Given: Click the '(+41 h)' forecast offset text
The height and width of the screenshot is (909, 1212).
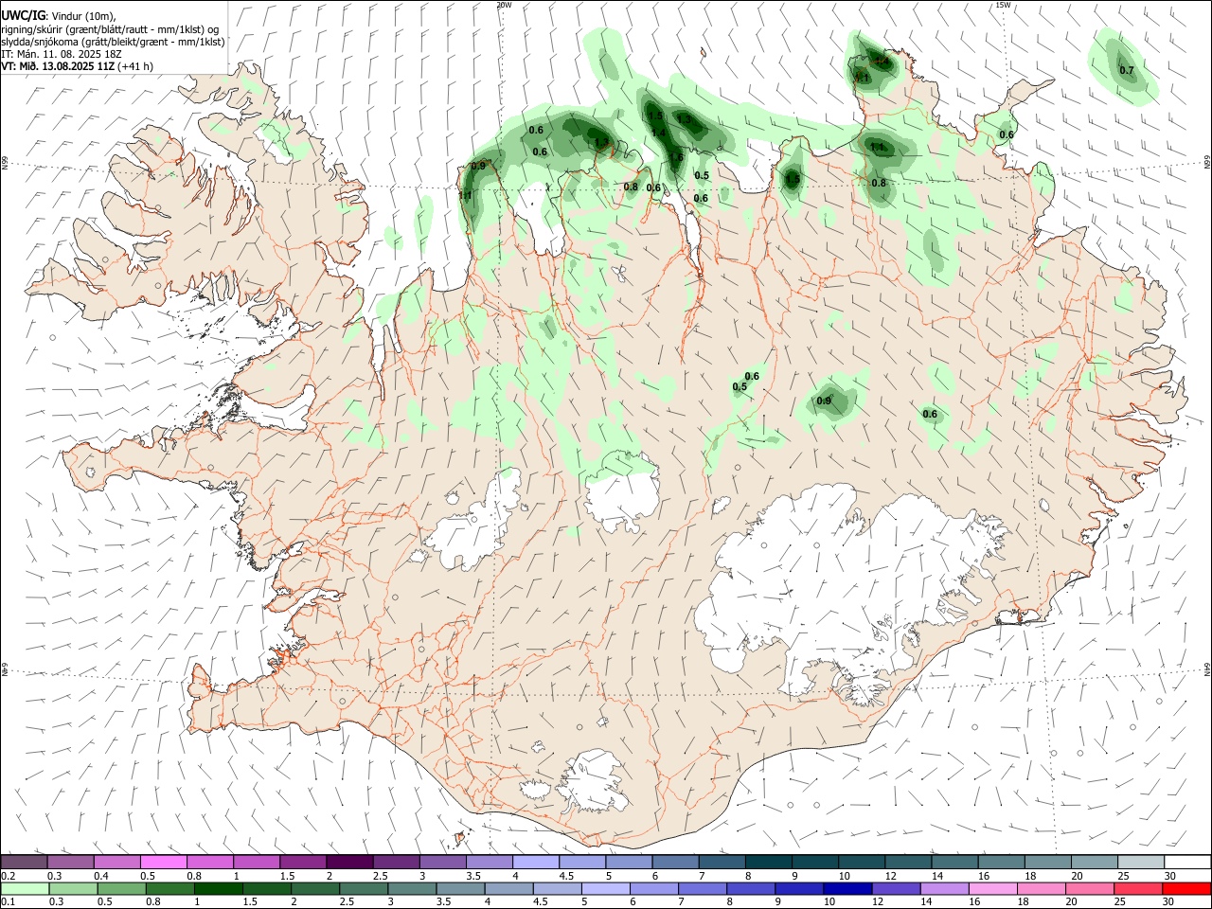Looking at the screenshot, I should (135, 66).
